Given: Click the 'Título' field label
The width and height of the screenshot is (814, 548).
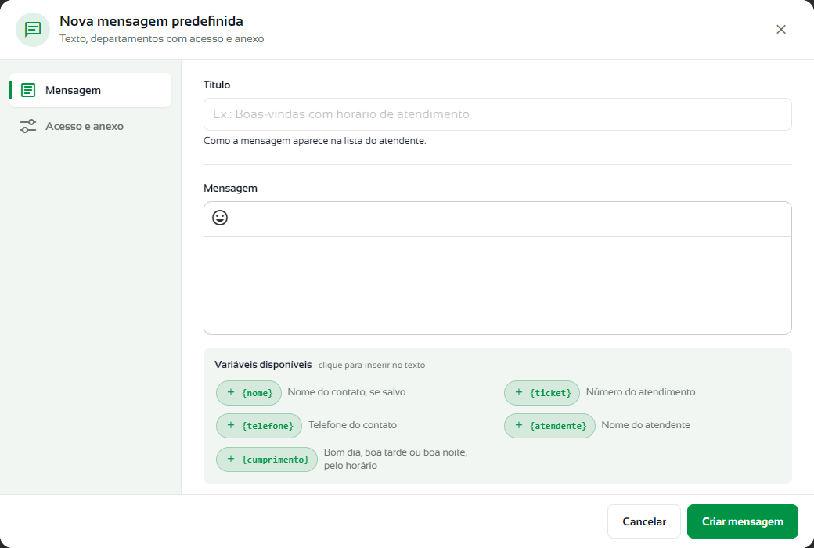Looking at the screenshot, I should (x=217, y=85).
